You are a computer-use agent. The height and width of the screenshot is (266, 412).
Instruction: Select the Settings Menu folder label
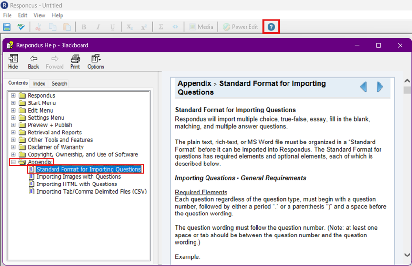click(46, 118)
